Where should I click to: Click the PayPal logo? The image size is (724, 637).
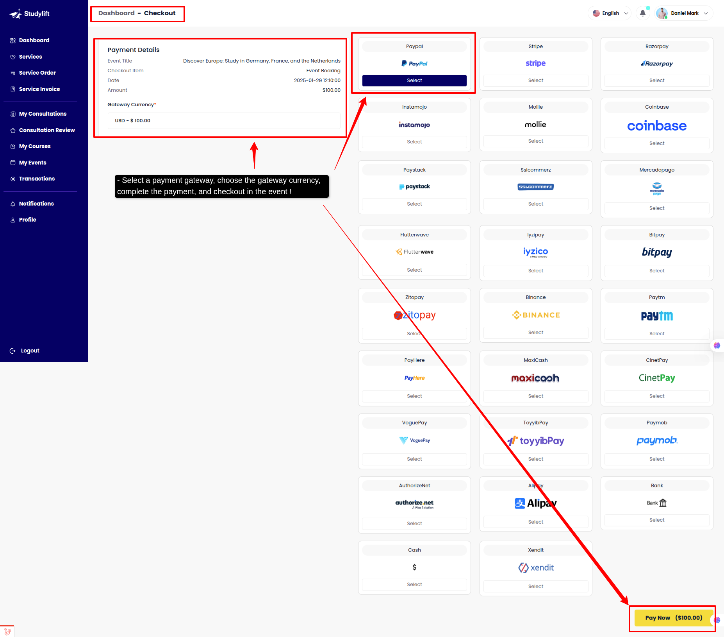coord(414,63)
